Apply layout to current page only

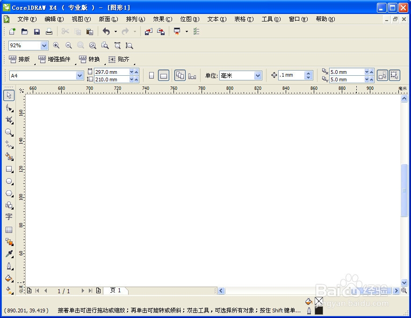coord(192,76)
